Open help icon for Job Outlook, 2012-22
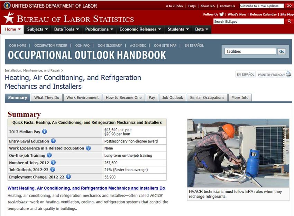294x216 pixels. 53,170
